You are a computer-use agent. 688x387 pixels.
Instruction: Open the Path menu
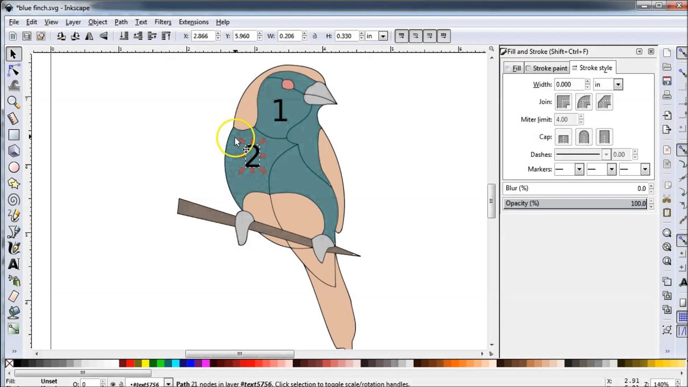click(121, 22)
